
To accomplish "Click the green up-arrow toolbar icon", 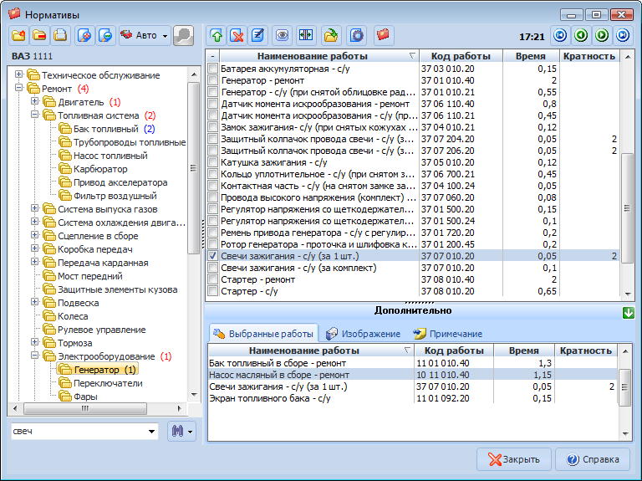I will pos(217,36).
